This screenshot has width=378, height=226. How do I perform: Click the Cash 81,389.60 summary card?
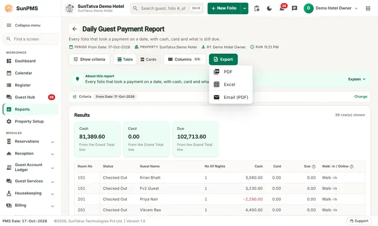pos(98,139)
